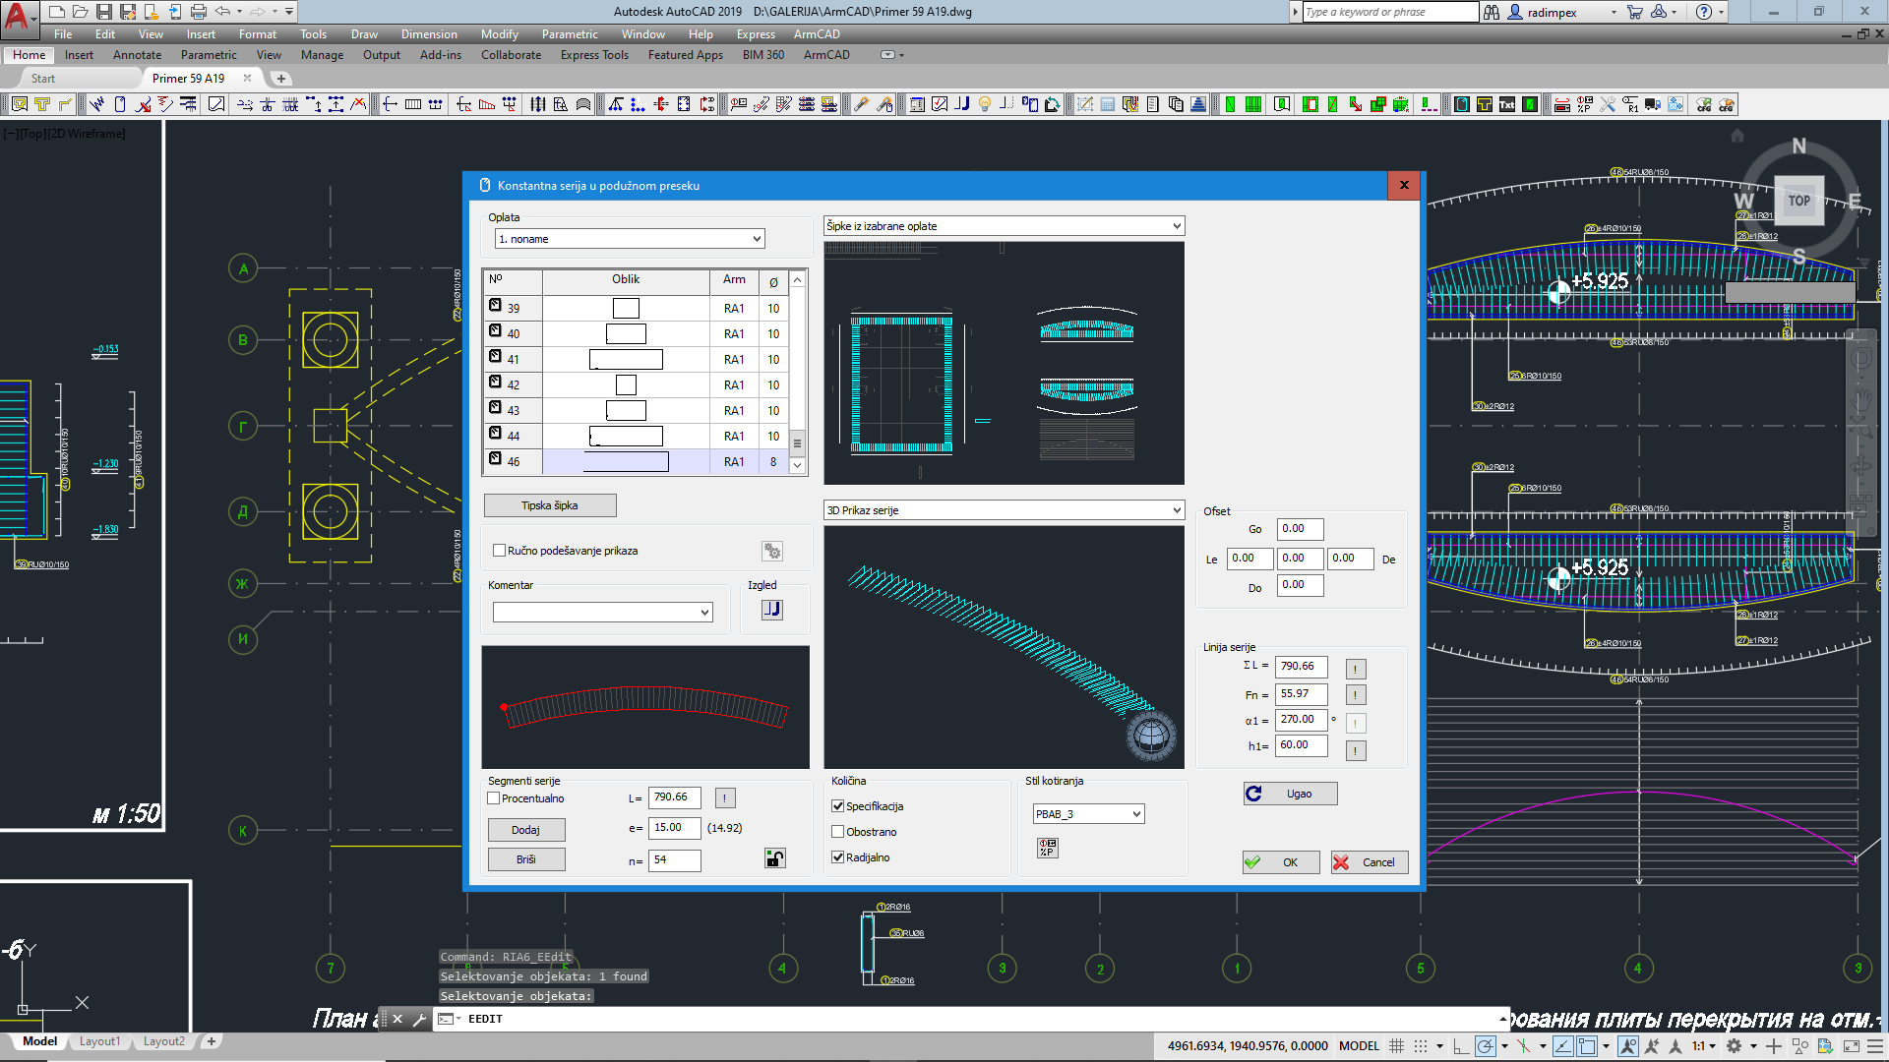Image resolution: width=1889 pixels, height=1062 pixels.
Task: Click the e= spacing field with 15.00
Action: (x=675, y=828)
